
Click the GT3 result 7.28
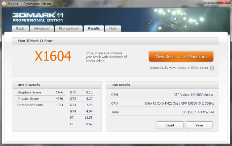pos(90,105)
